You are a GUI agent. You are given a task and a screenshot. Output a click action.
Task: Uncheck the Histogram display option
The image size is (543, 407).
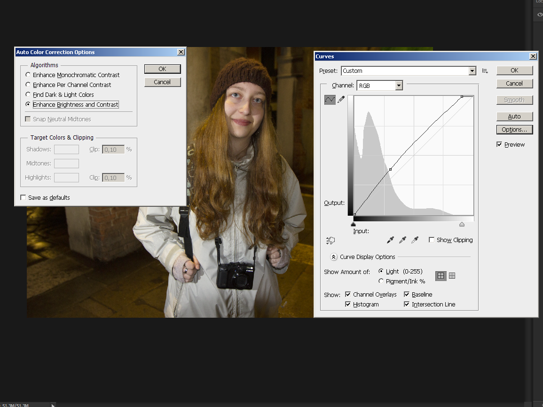[348, 305]
